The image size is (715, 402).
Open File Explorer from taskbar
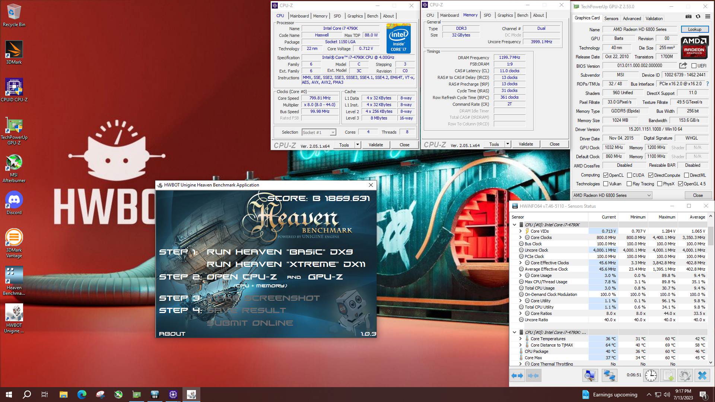[63, 395]
